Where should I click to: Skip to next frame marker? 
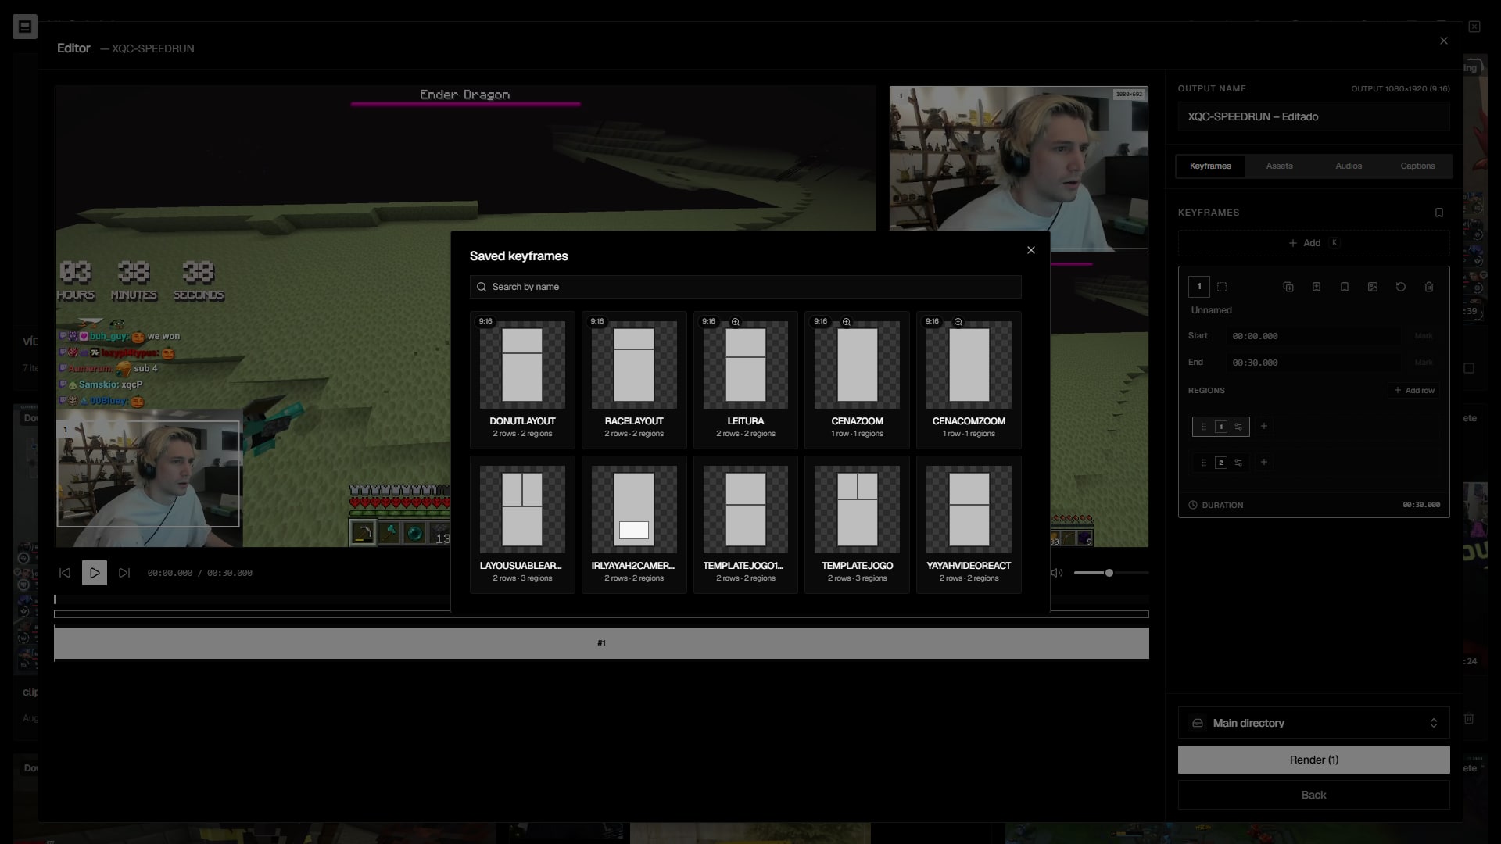[124, 573]
